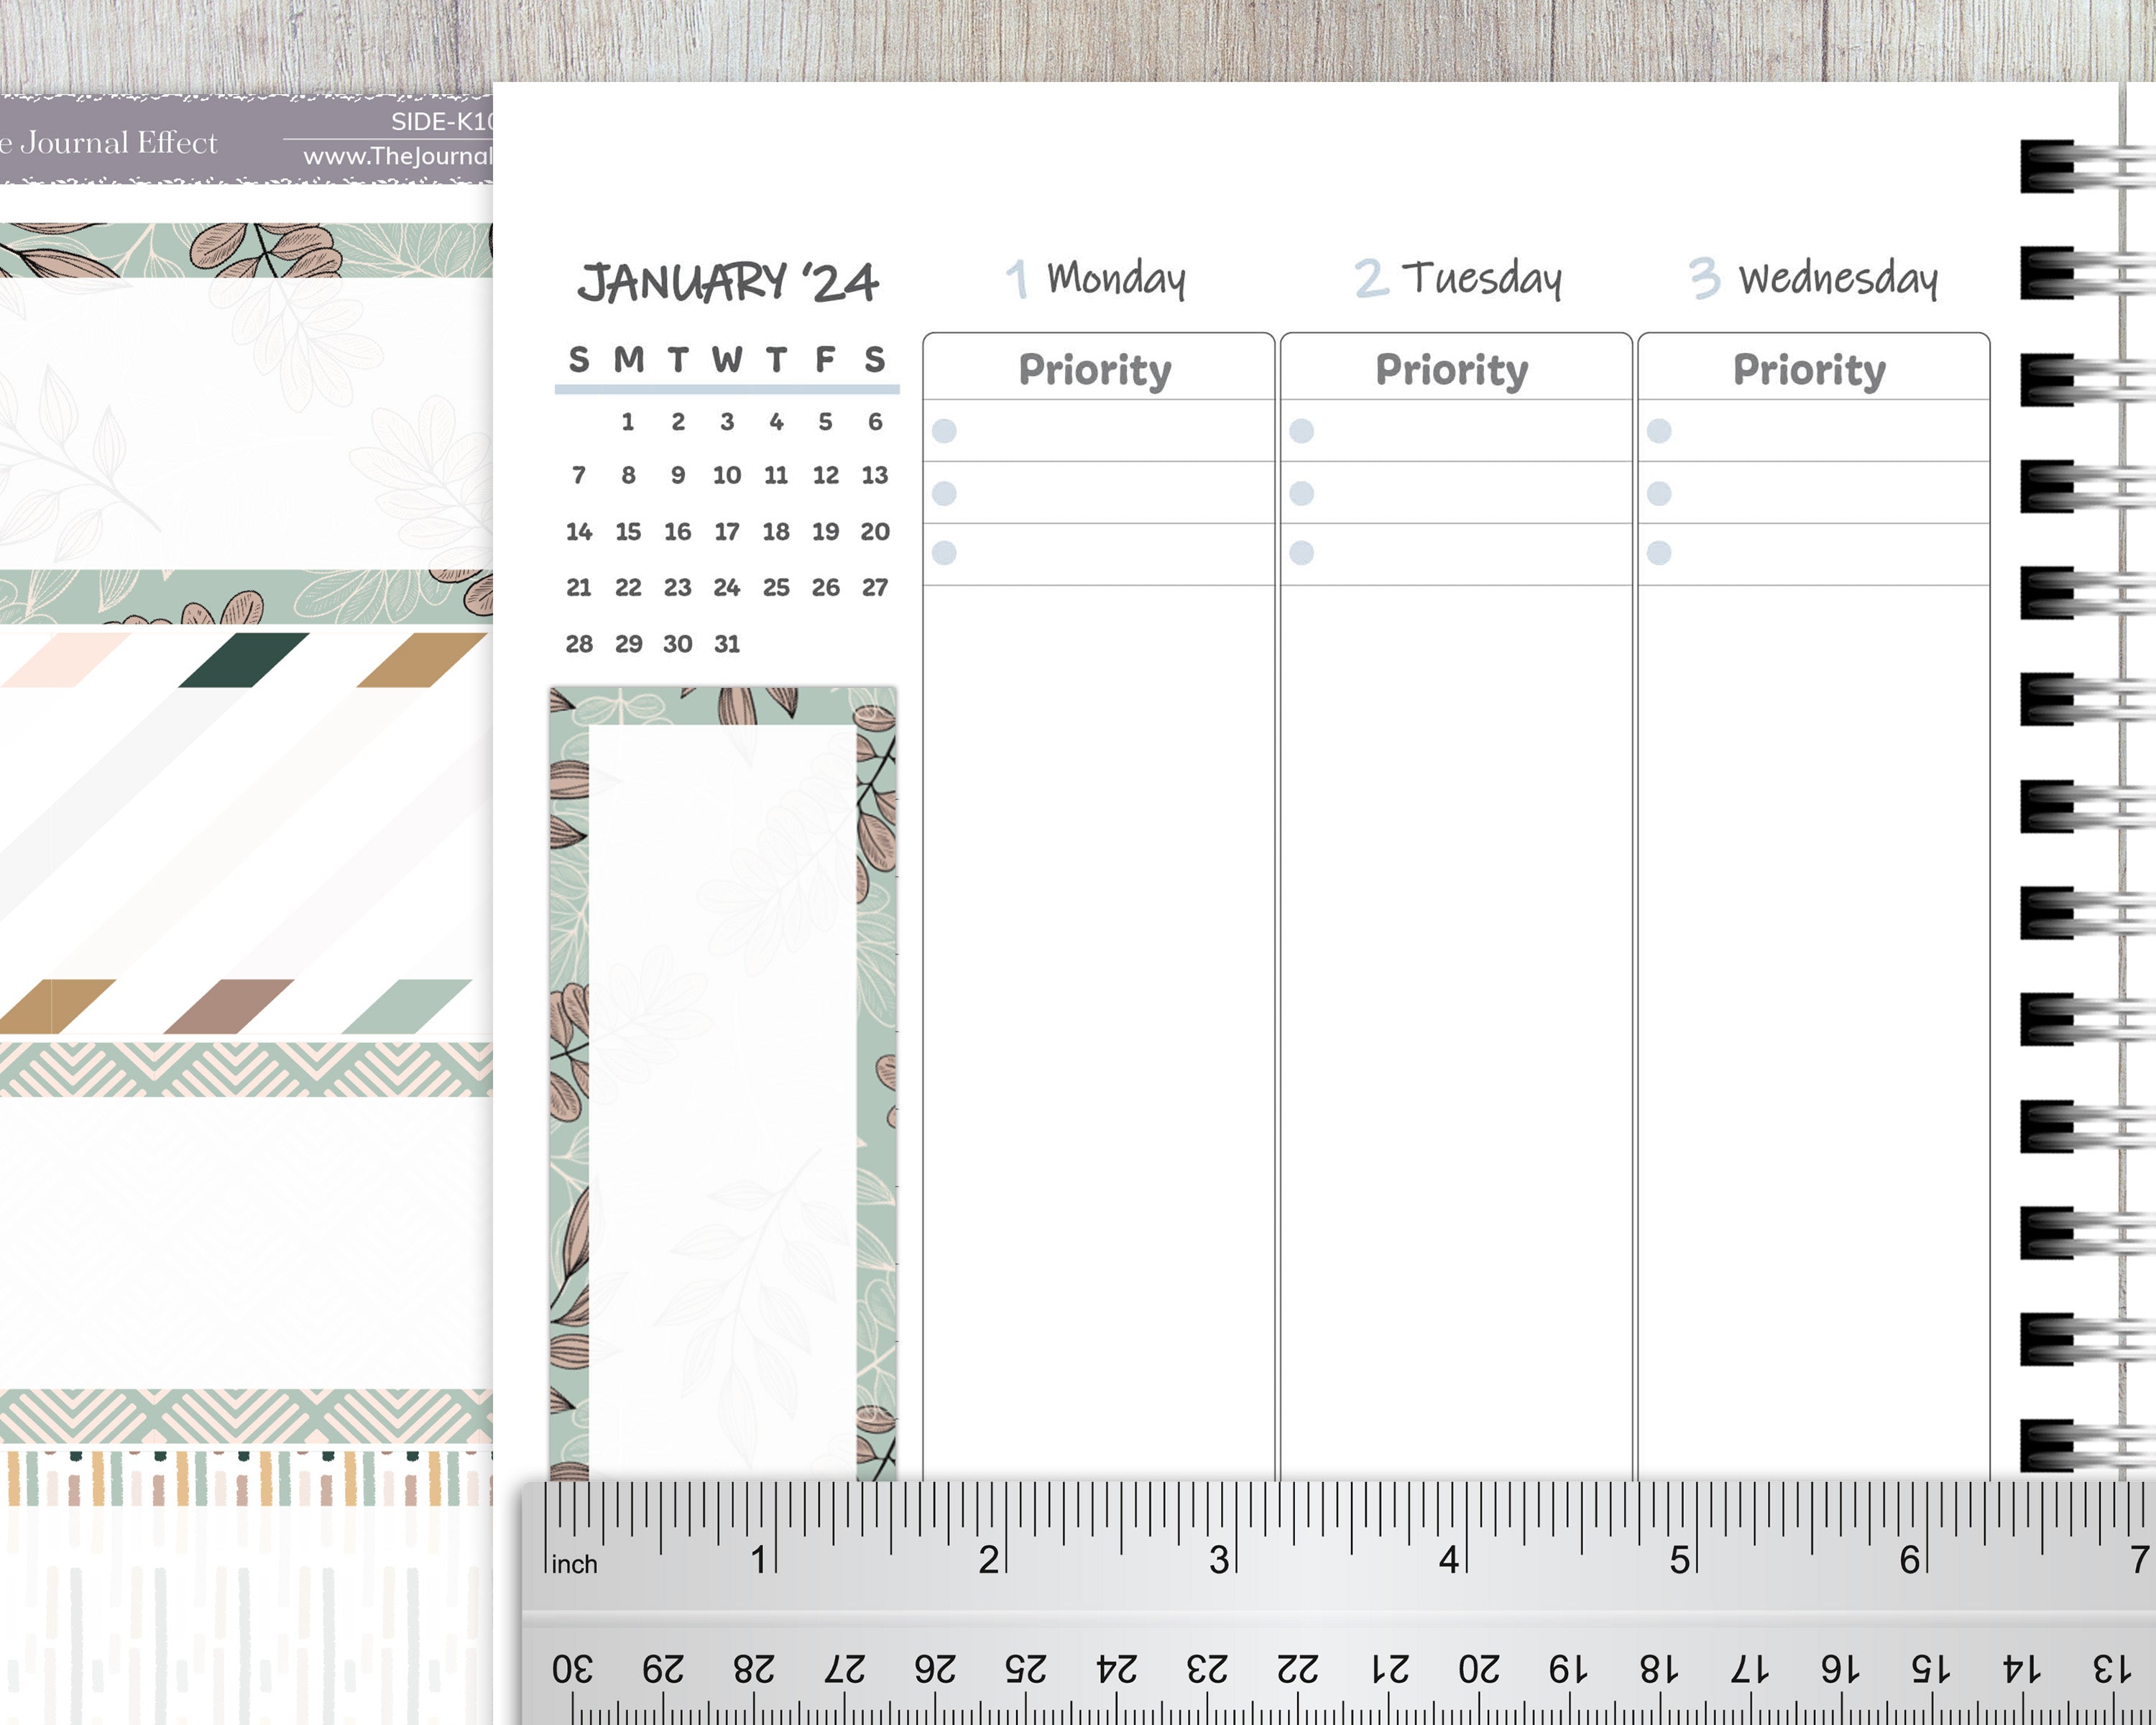Image resolution: width=2156 pixels, height=1725 pixels.
Task: Click the 1 Monday day heading
Action: pos(1096,278)
